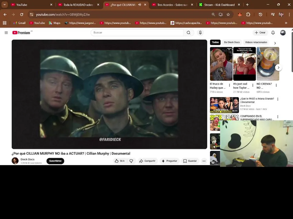Screen dimensions: 293x219
Task: Open the apps grid in bookmarks bar
Action: click(x=5, y=23)
